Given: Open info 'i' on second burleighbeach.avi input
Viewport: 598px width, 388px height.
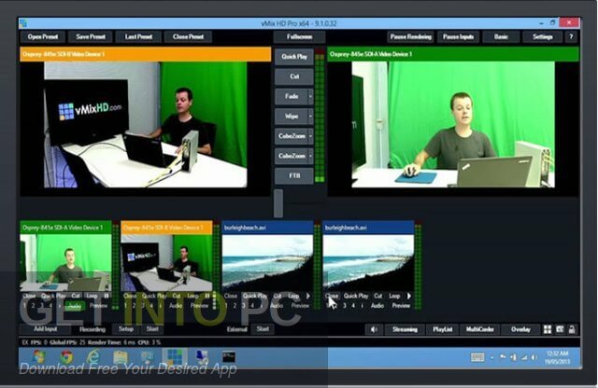Looking at the screenshot, I should click(x=362, y=306).
